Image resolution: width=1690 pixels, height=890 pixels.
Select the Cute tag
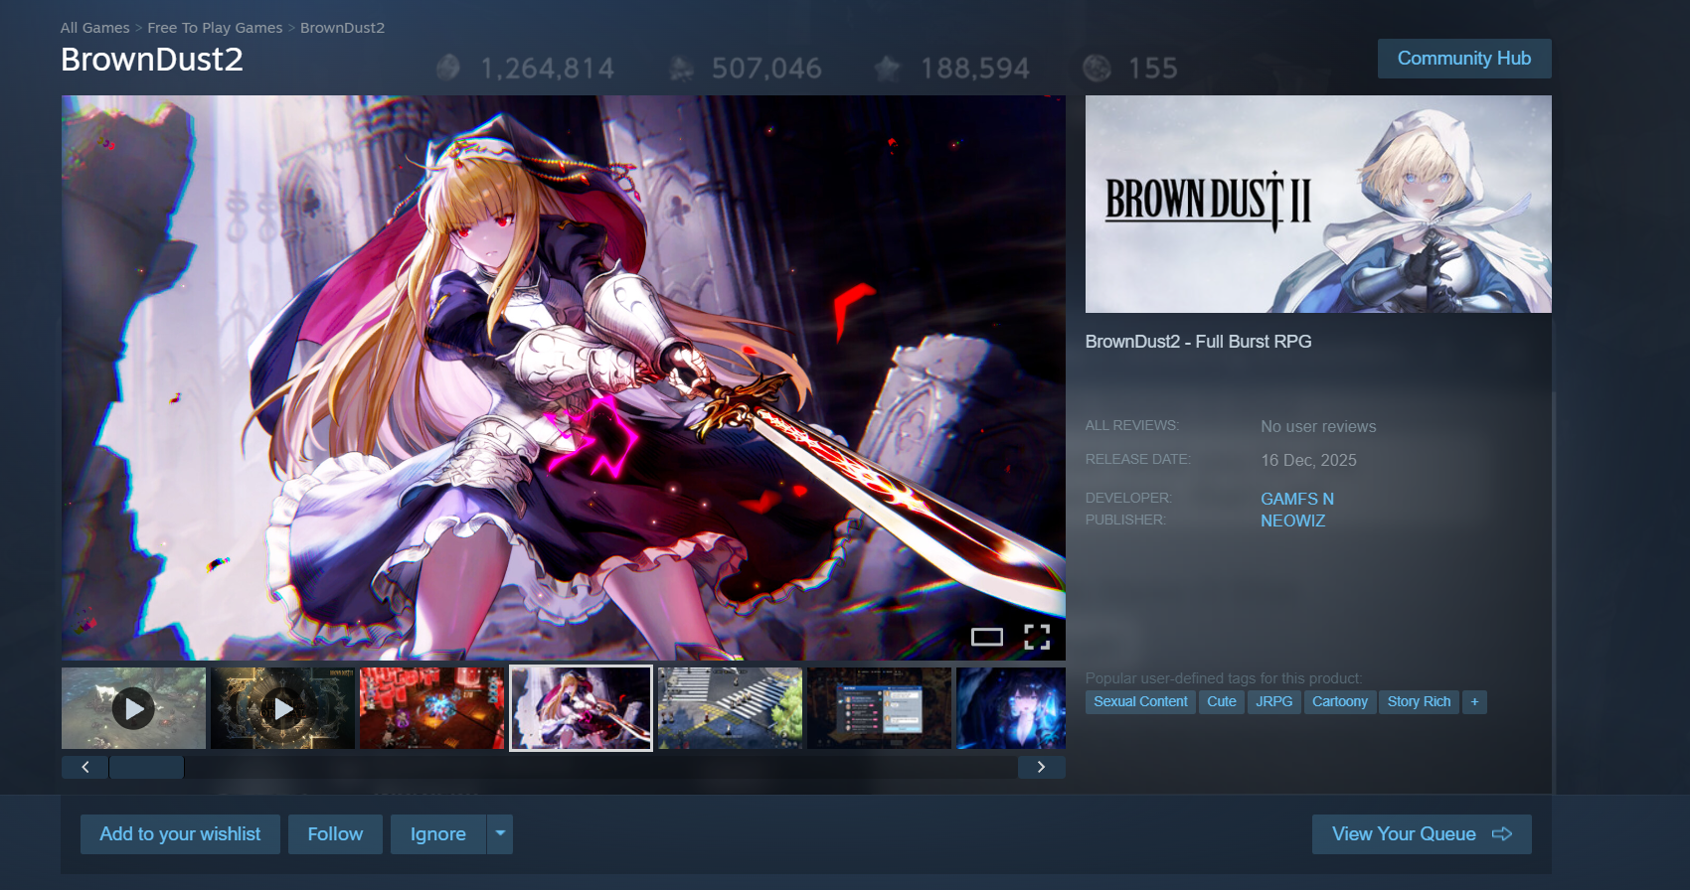click(x=1222, y=702)
